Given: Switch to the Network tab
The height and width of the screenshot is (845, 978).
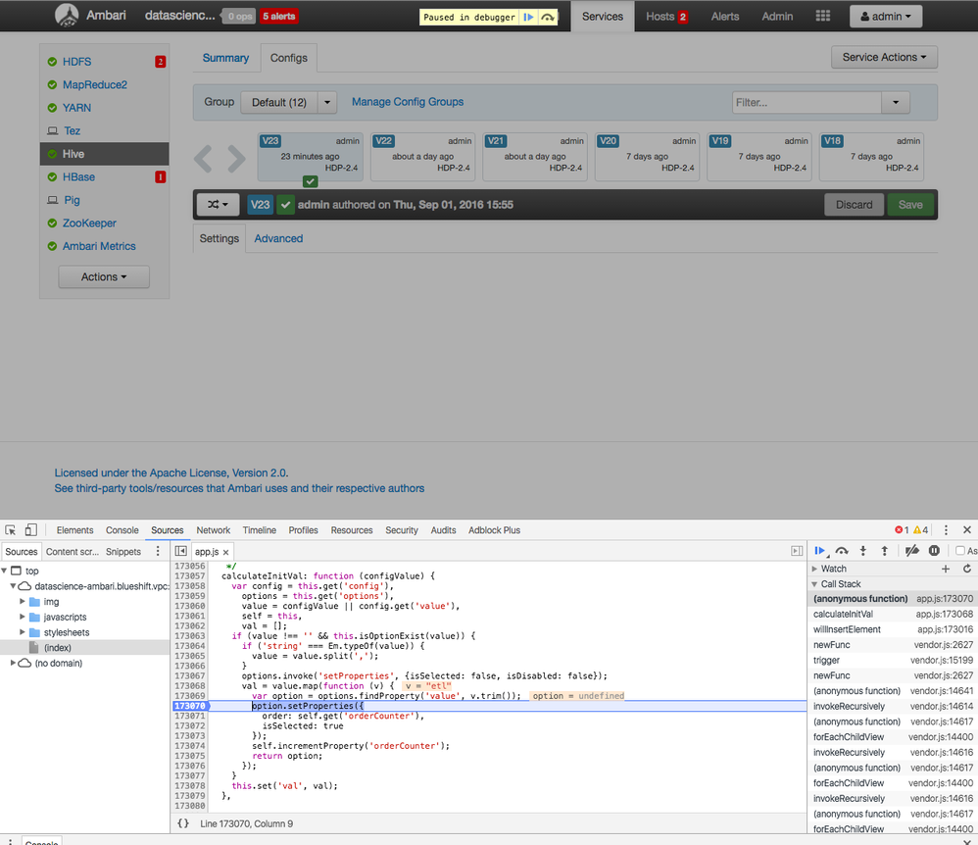Looking at the screenshot, I should (214, 530).
